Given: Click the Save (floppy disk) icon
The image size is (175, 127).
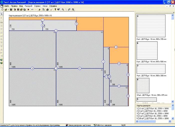Looking at the screenshot, I should pyautogui.click(x=11, y=10).
